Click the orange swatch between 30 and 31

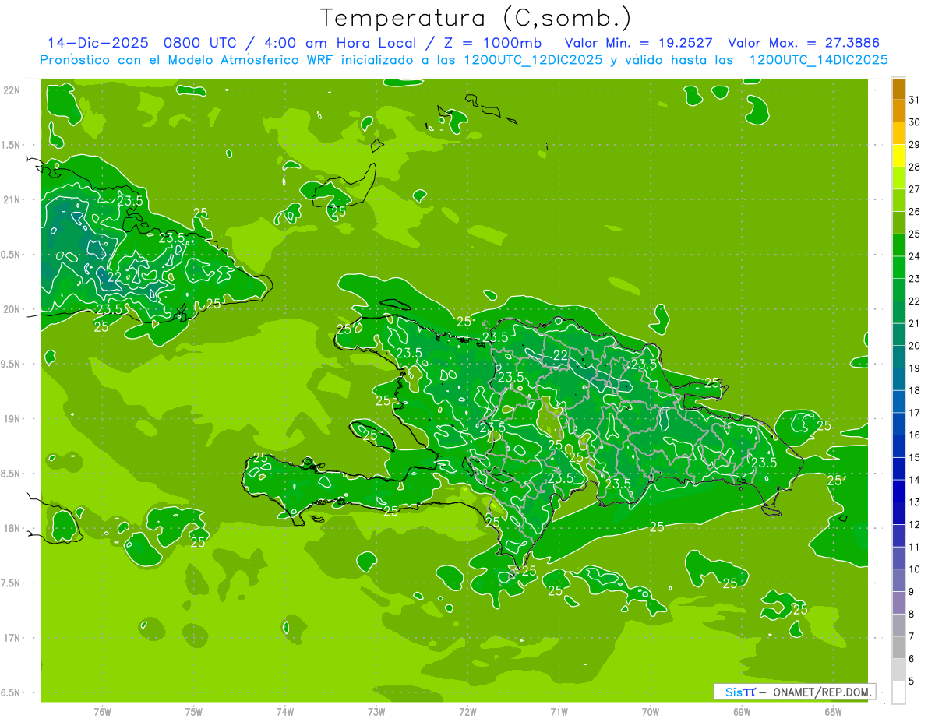(x=898, y=111)
